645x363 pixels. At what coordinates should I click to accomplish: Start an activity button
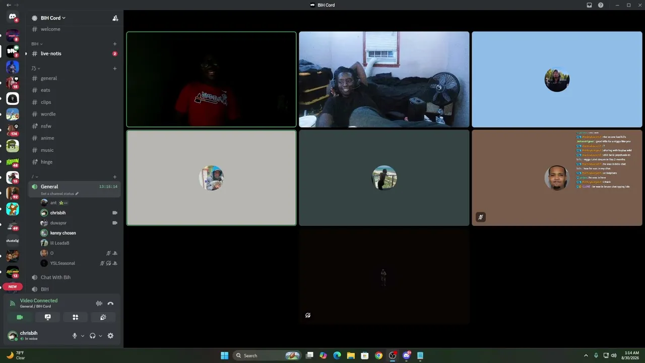click(76, 317)
